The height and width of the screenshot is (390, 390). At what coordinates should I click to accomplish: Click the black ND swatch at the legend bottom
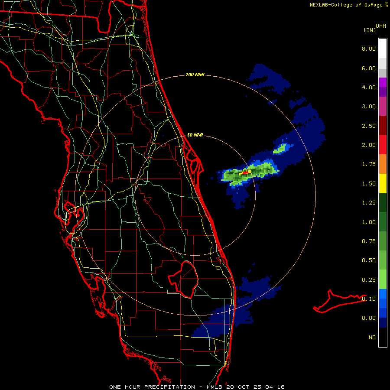pos(383,337)
